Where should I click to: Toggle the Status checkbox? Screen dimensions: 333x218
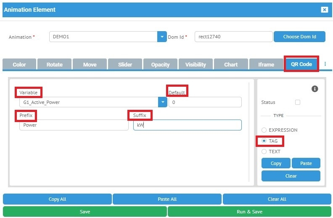click(x=298, y=102)
